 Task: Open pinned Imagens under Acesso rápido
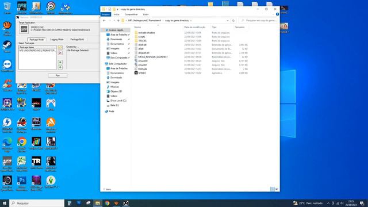114,48
